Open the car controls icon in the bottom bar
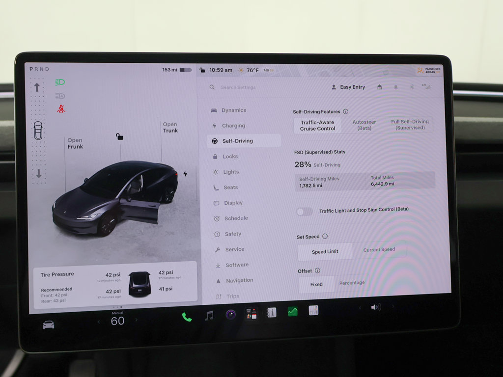The height and width of the screenshot is (377, 503). click(x=49, y=325)
